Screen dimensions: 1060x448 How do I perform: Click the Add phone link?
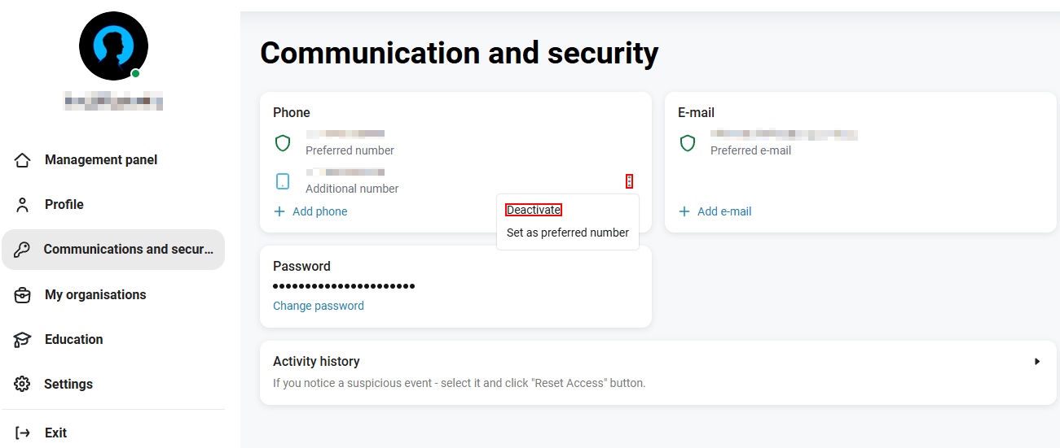click(x=310, y=211)
